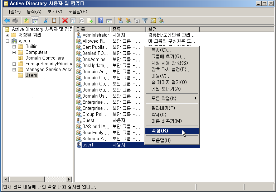Open the 동작(A) menu

coord(34,11)
